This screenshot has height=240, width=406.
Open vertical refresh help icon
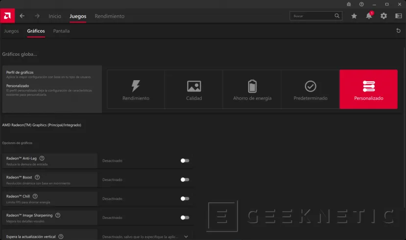tap(61, 237)
